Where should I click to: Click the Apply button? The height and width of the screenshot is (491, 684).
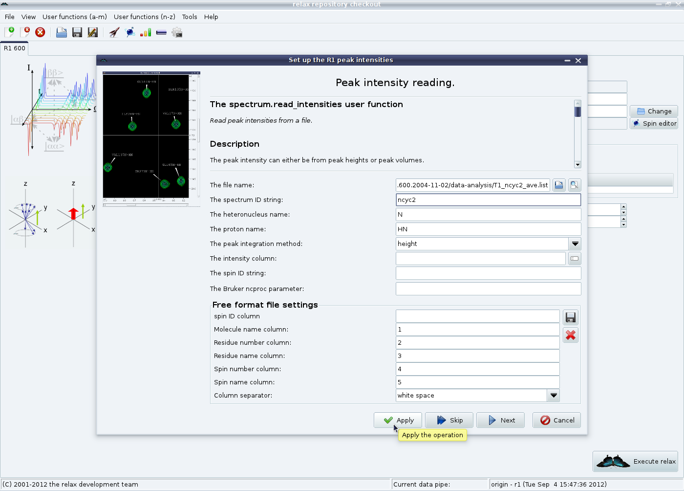pyautogui.click(x=399, y=420)
